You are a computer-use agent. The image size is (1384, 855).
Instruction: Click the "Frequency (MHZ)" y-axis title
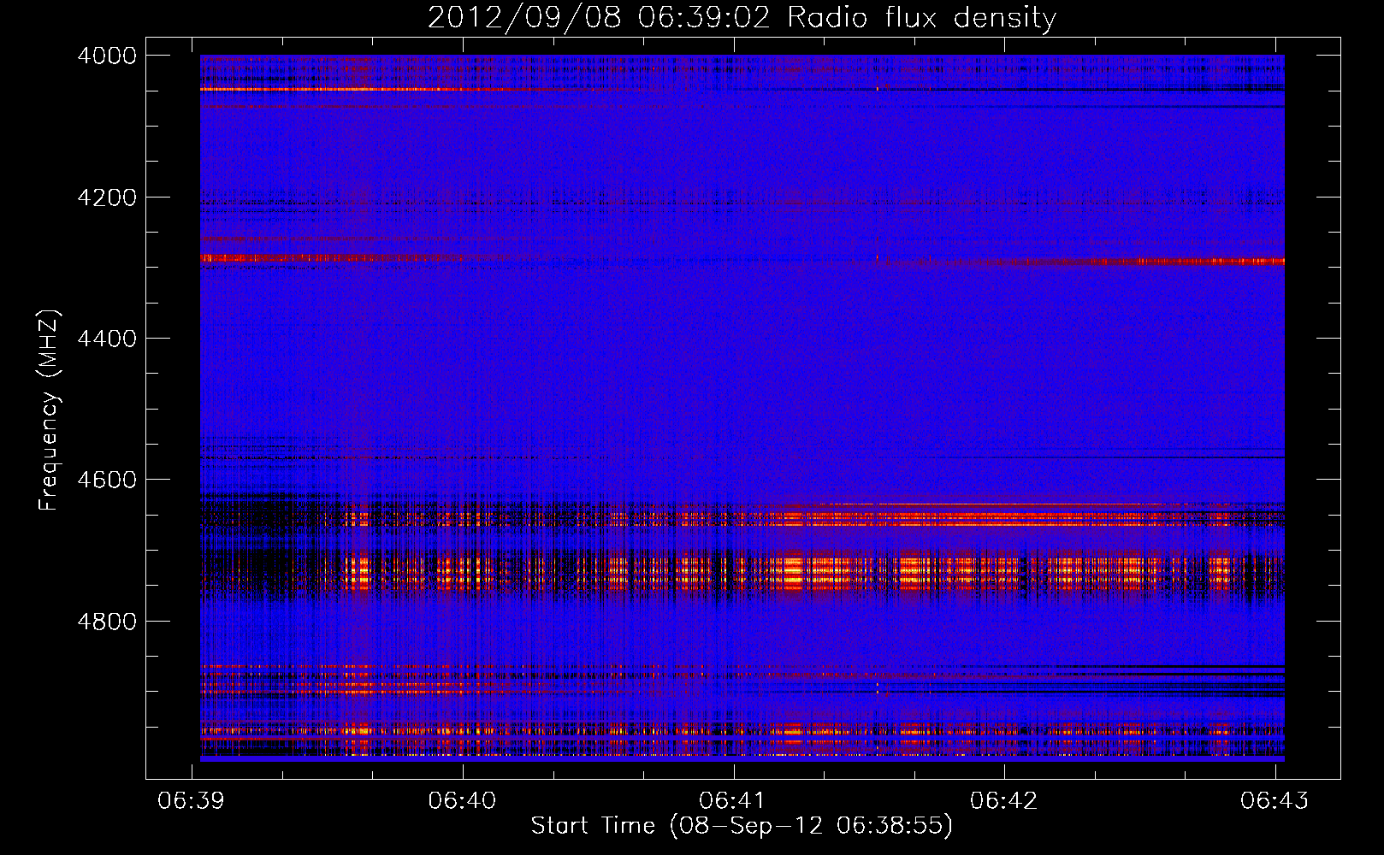(x=49, y=410)
